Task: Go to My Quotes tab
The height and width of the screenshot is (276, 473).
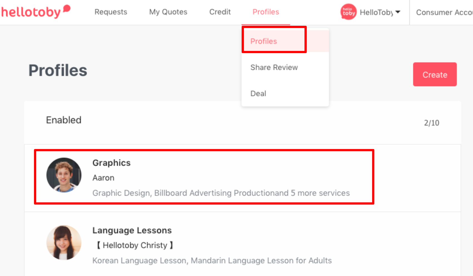Action: pyautogui.click(x=168, y=12)
